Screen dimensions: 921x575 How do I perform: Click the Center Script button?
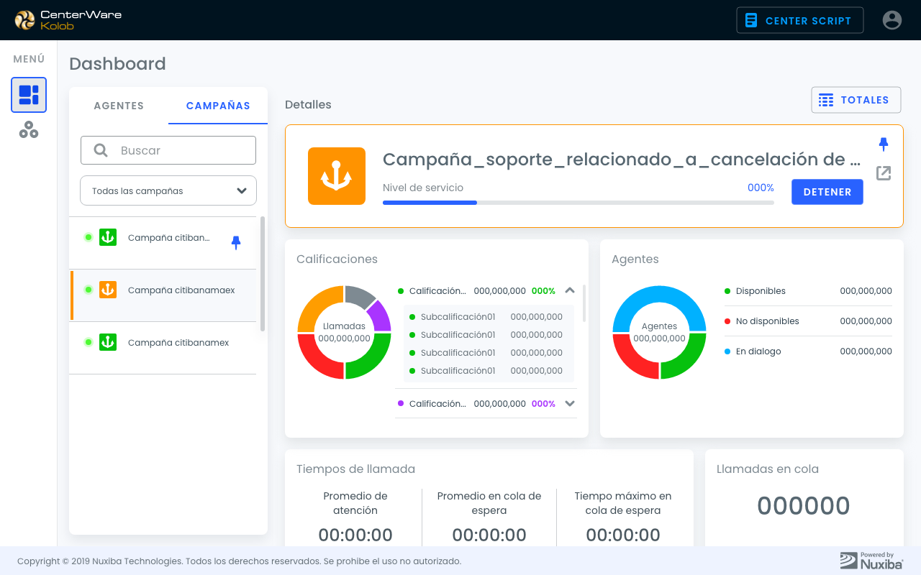(799, 20)
